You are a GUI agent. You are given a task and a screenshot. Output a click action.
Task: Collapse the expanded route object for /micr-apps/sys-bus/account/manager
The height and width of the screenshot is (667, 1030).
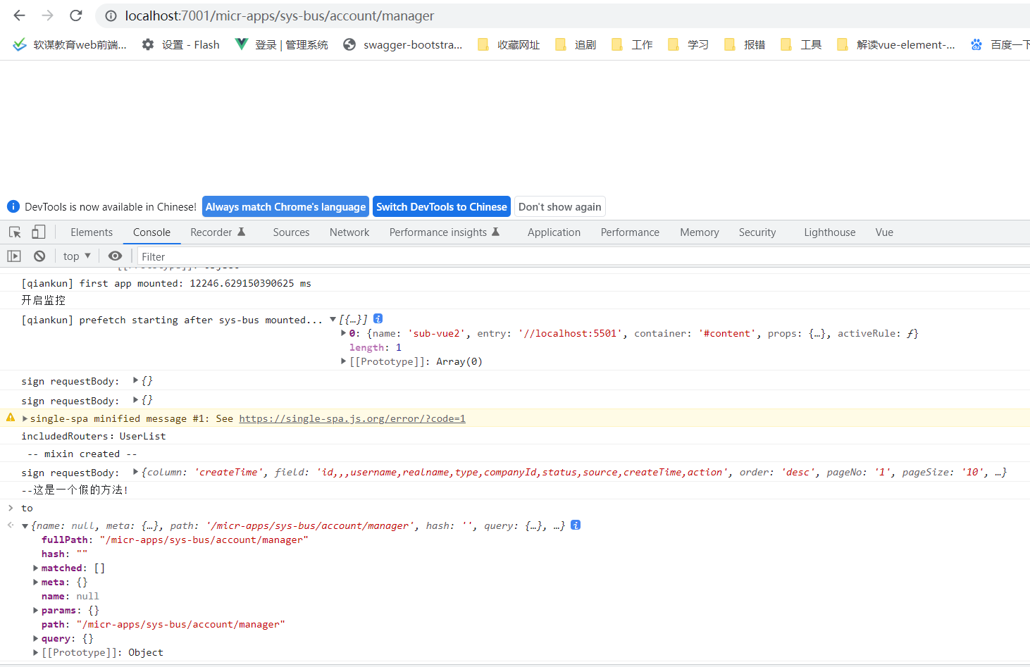click(x=25, y=525)
